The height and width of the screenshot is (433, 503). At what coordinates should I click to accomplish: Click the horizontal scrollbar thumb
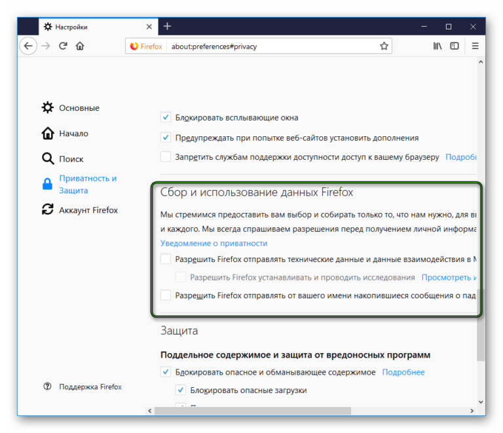[x=253, y=411]
